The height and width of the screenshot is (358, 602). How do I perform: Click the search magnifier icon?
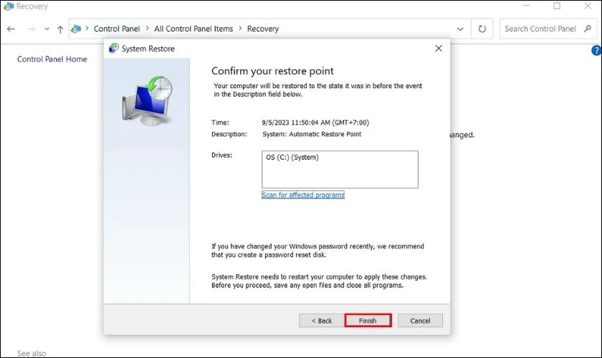588,29
